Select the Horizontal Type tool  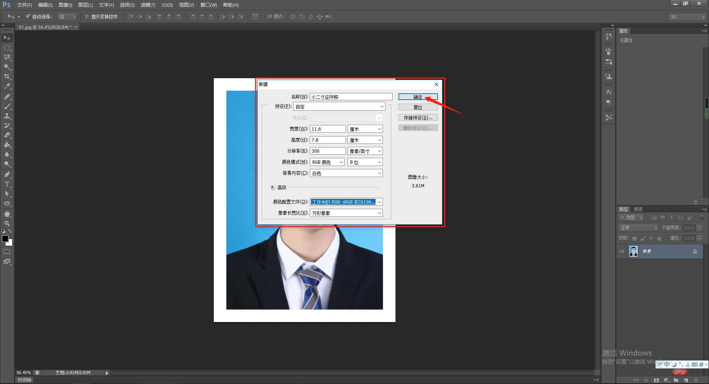coord(7,184)
